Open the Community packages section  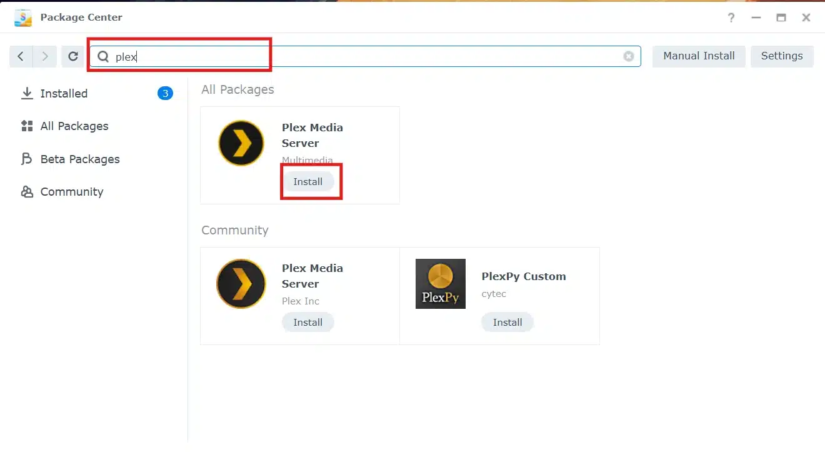(71, 191)
